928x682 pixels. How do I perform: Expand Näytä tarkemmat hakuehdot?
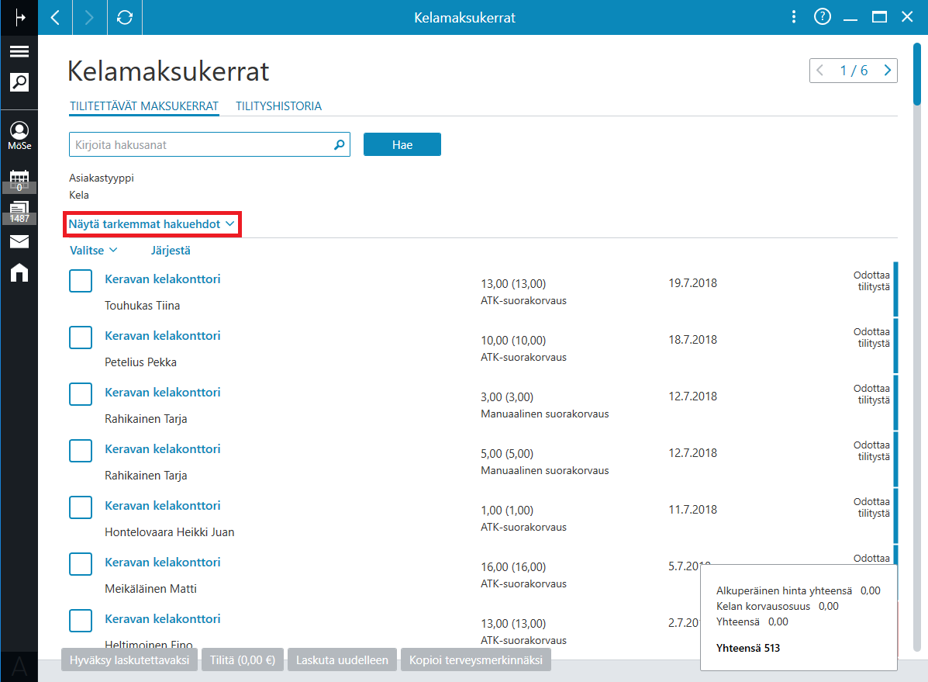click(x=151, y=224)
